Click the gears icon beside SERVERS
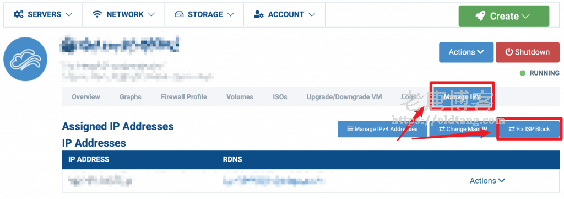The width and height of the screenshot is (564, 199). click(19, 14)
